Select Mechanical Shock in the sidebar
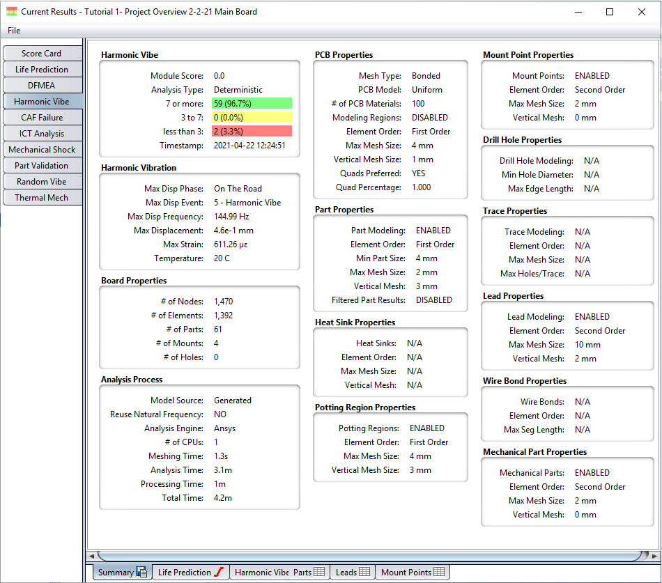This screenshot has width=662, height=583. [x=42, y=150]
